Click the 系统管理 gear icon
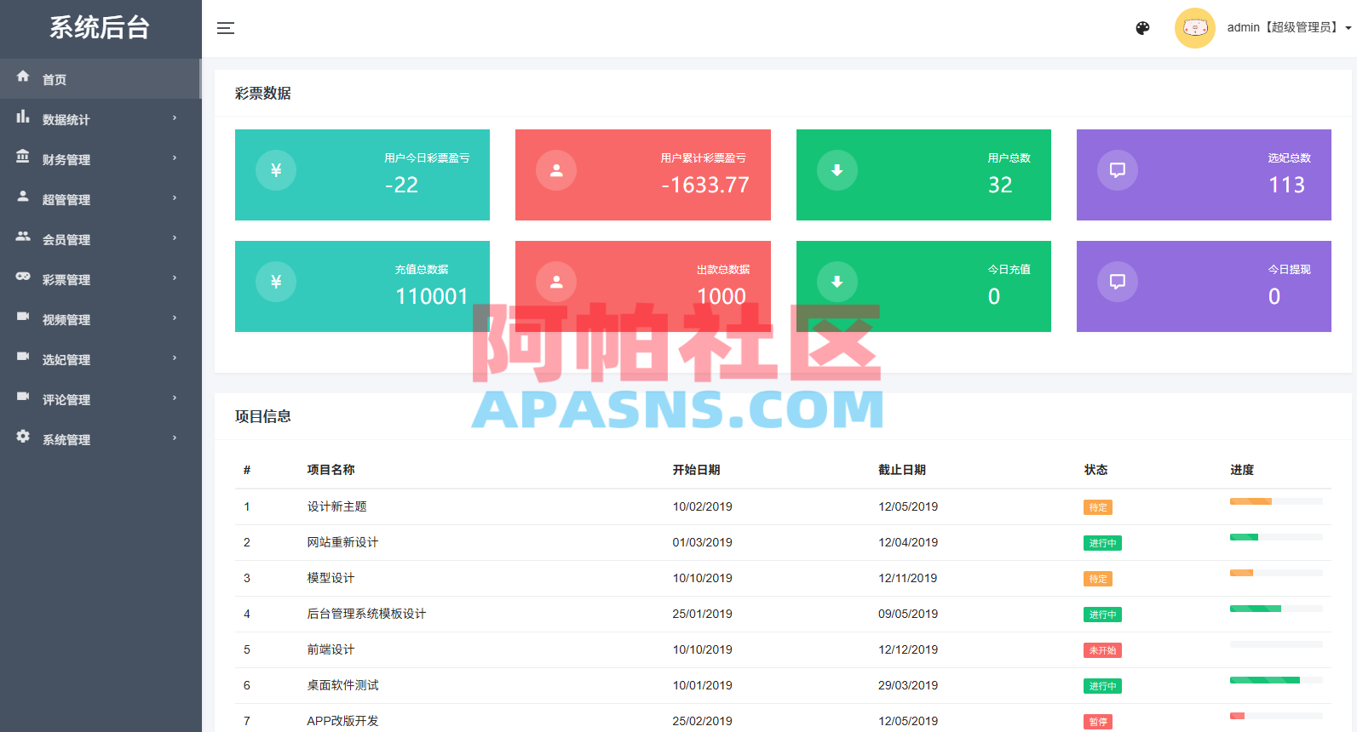1357x732 pixels. tap(23, 437)
